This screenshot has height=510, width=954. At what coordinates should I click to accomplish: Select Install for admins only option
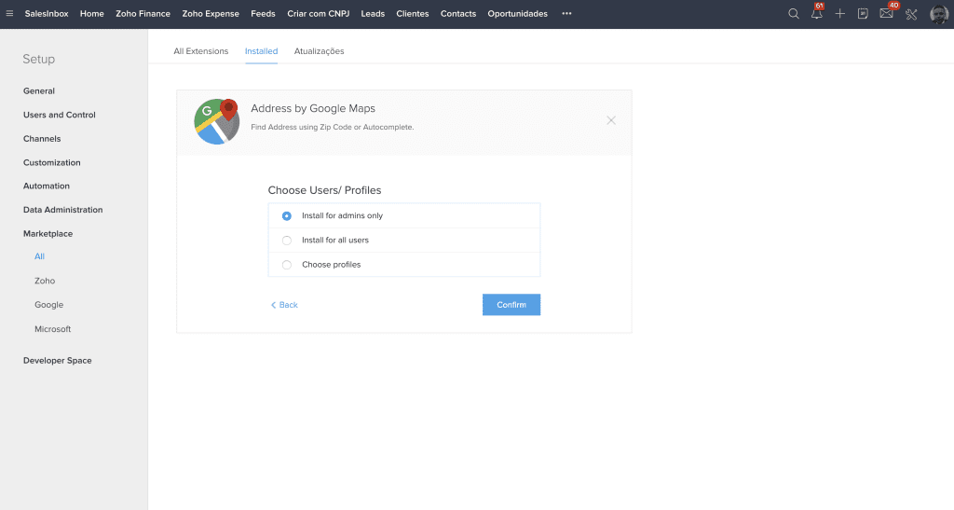[x=287, y=215]
